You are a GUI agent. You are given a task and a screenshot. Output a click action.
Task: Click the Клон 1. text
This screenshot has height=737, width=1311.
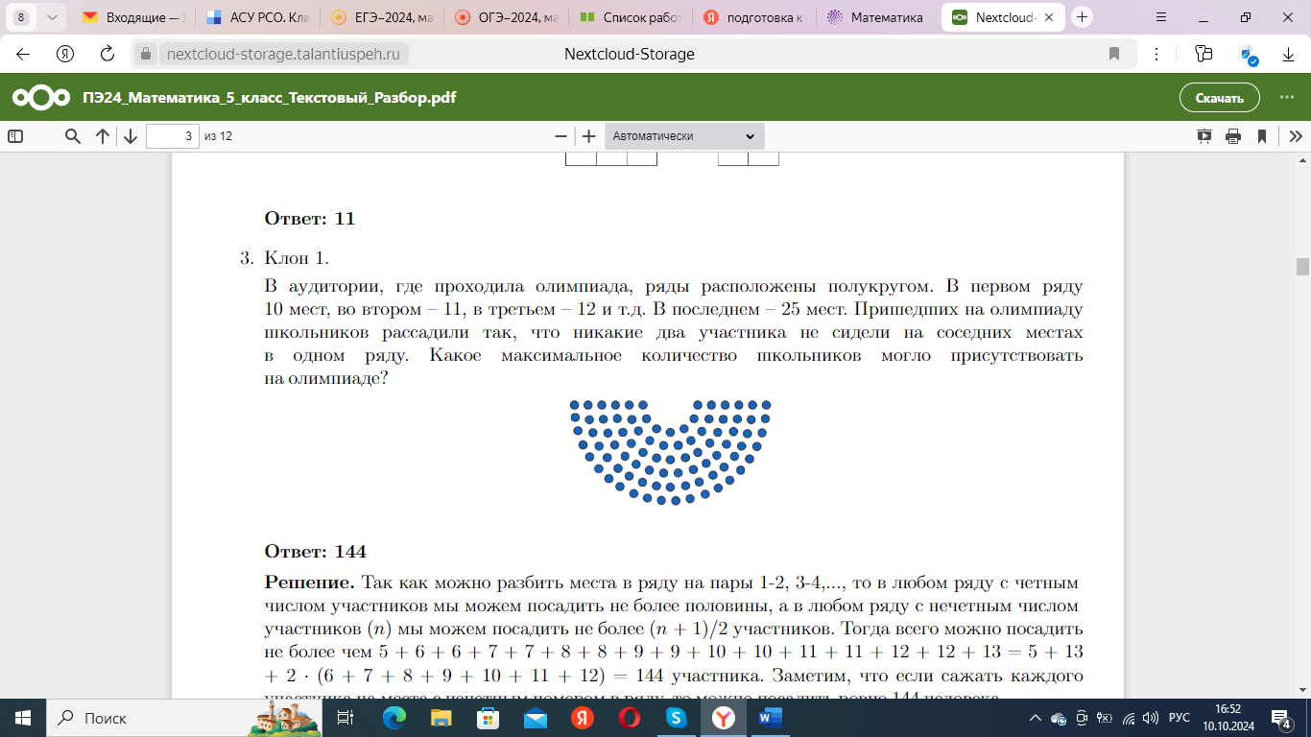(x=297, y=258)
